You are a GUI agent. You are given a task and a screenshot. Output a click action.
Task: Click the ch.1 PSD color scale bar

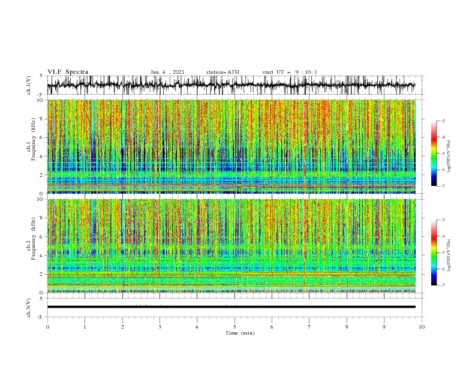point(434,154)
